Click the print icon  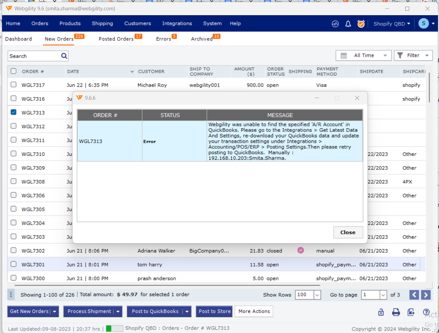pos(396,312)
